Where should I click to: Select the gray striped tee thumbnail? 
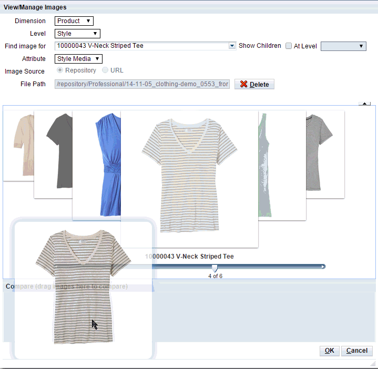325,154
